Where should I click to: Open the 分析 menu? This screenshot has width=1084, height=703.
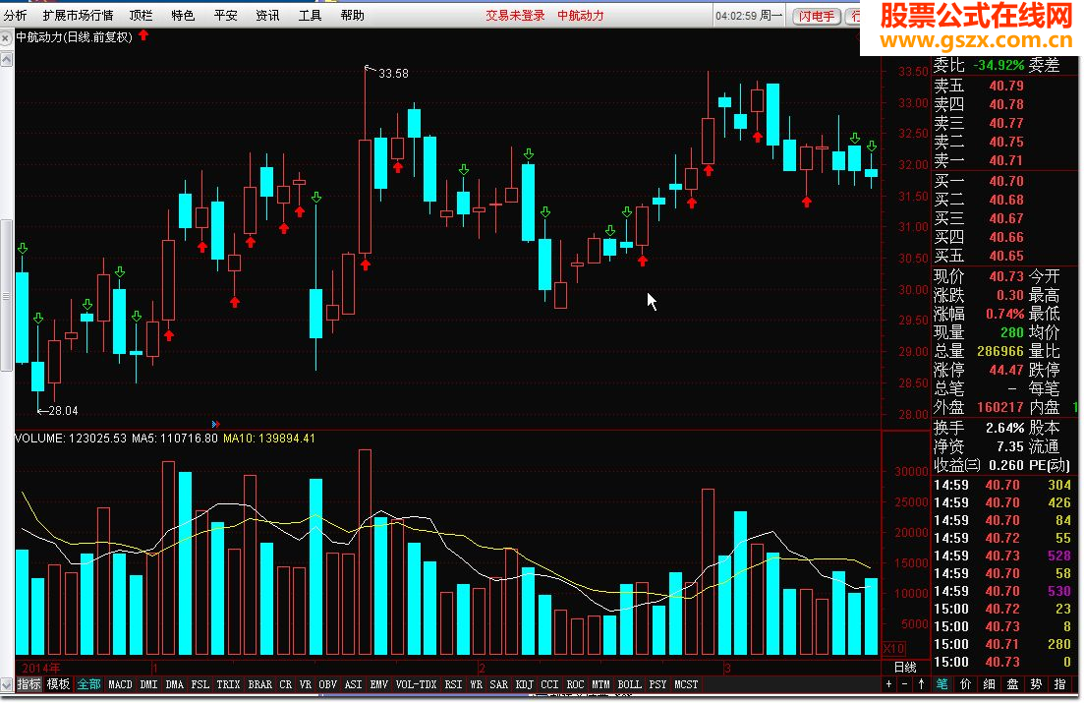coord(15,15)
